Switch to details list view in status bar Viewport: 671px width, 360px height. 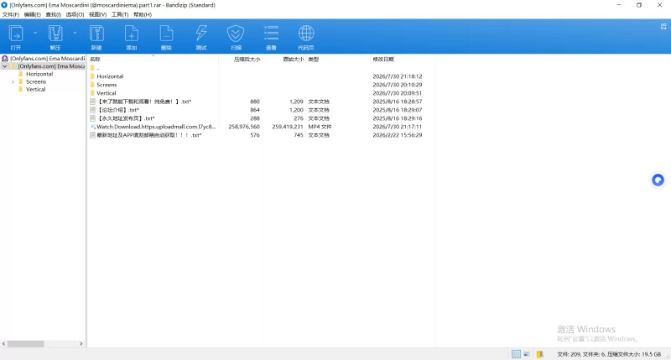(516, 354)
